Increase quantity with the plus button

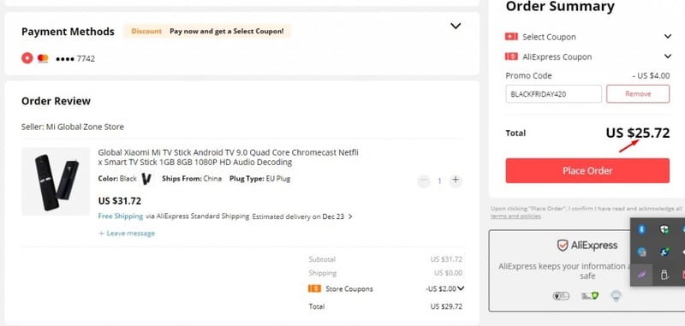pyautogui.click(x=456, y=181)
